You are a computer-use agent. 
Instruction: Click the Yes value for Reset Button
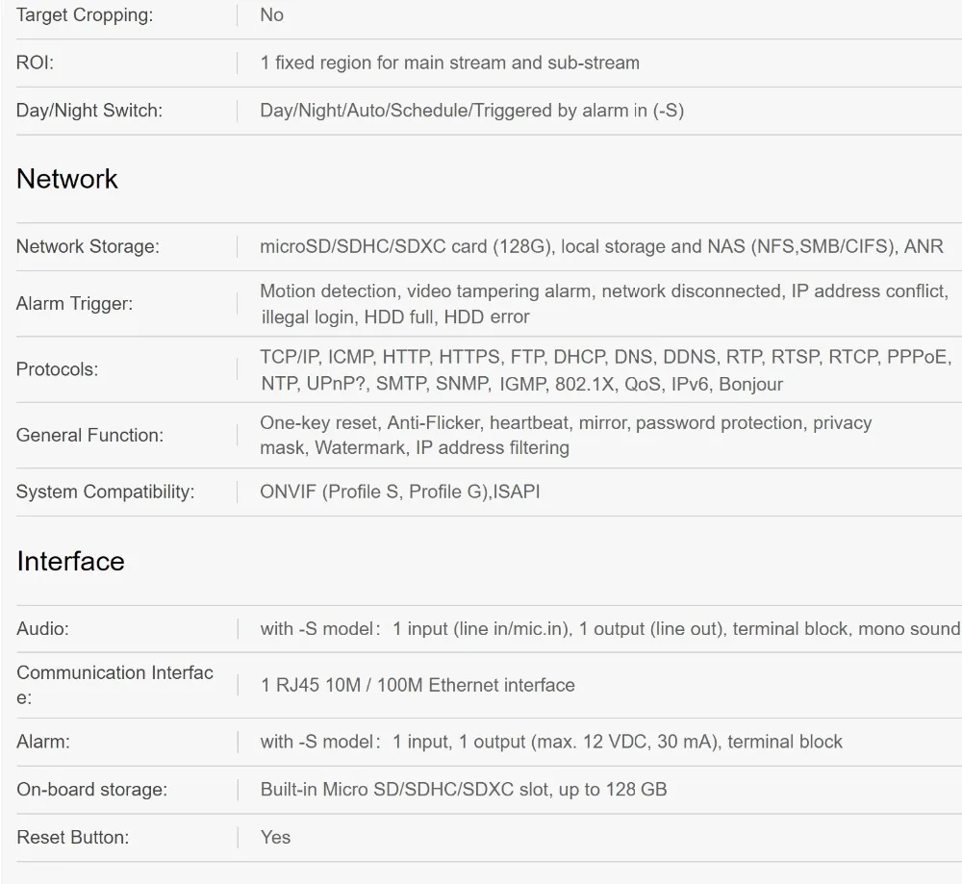[275, 838]
